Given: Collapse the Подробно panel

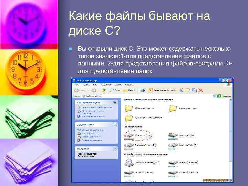Looking at the screenshot, I should pos(115,149).
